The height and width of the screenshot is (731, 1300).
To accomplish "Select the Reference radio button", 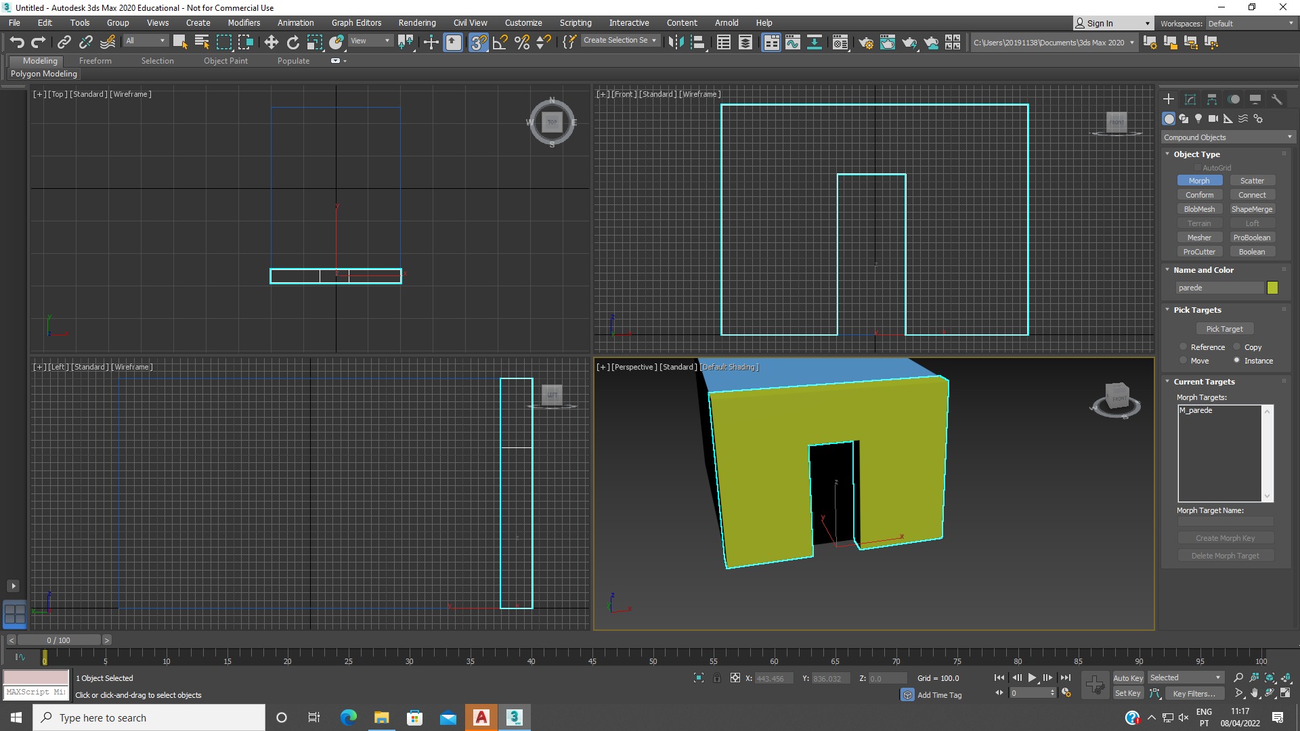I will (1184, 347).
